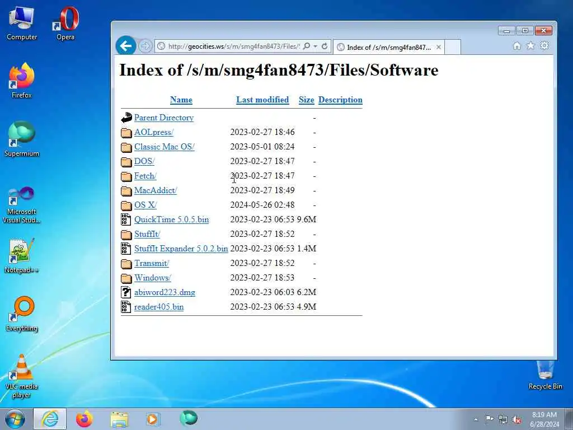Viewport: 573px width, 430px height.
Task: Open the Windows/ folder link
Action: (153, 278)
